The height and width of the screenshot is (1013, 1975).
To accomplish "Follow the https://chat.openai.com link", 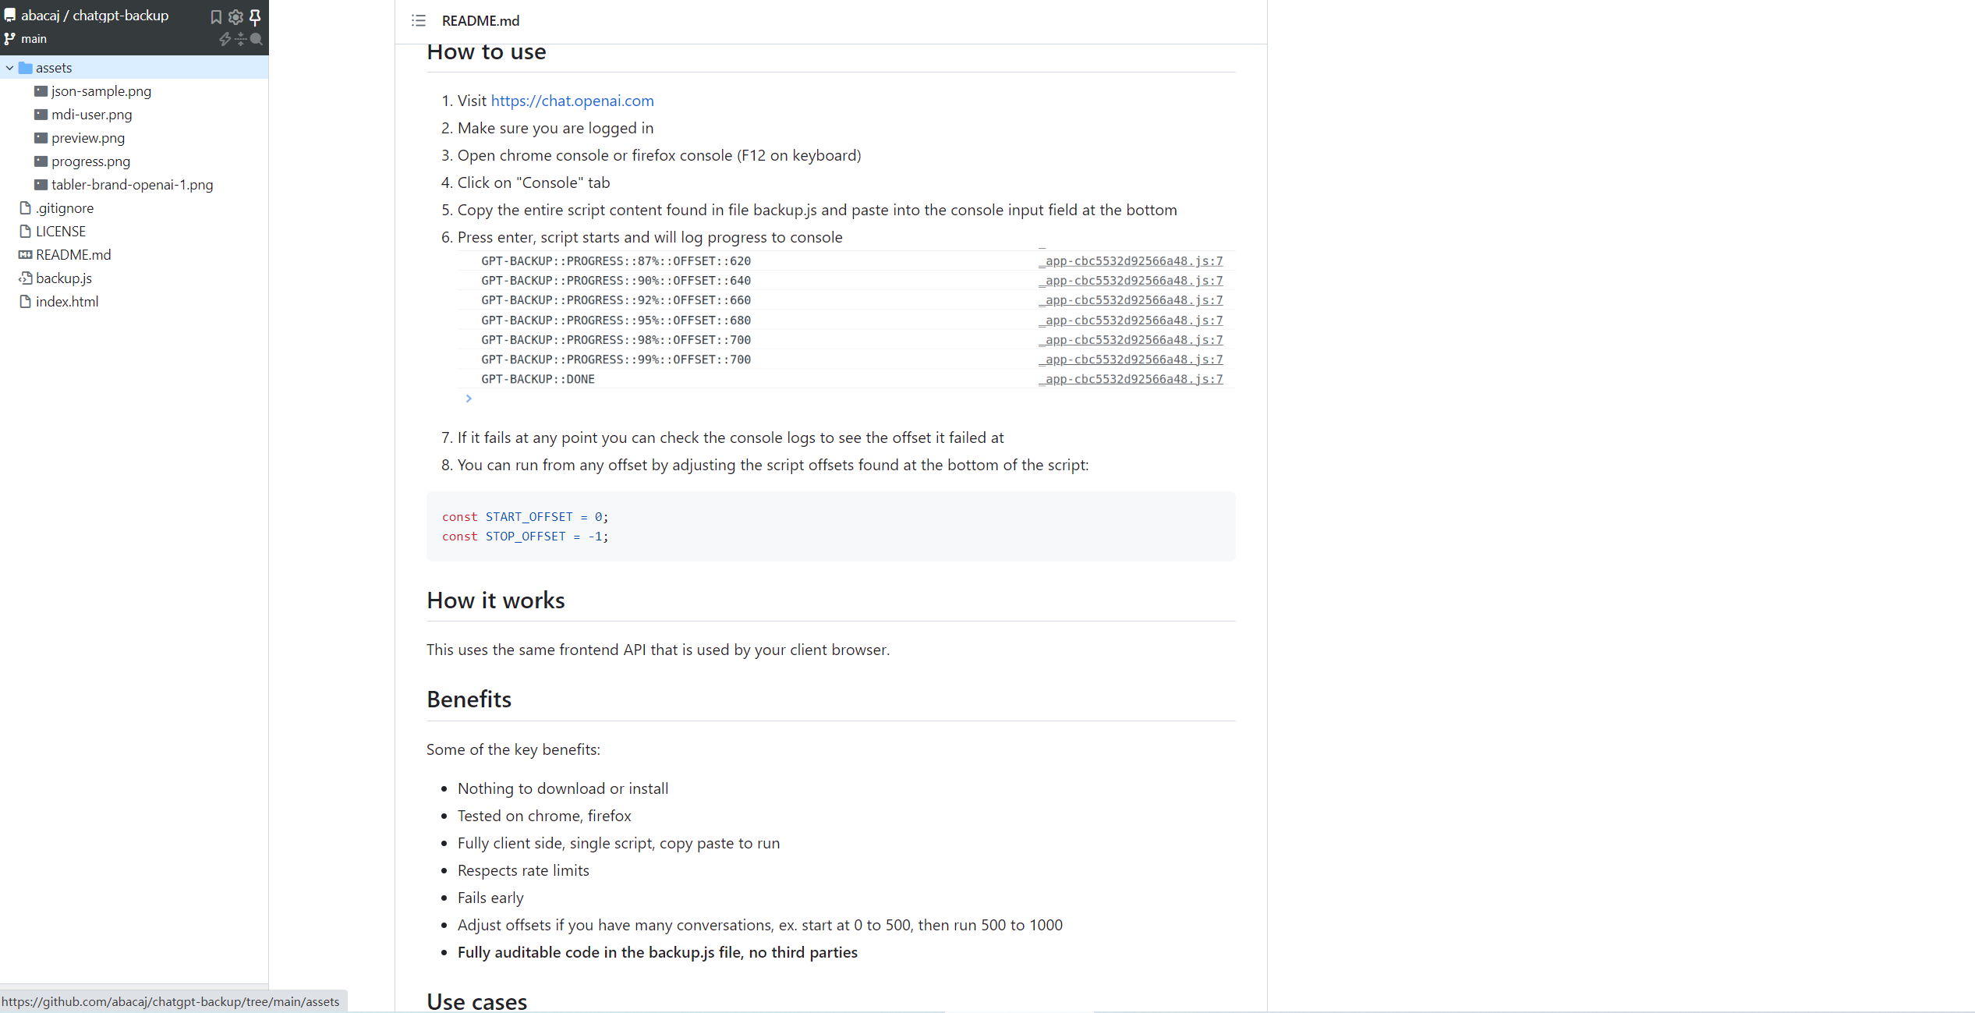I will (x=572, y=101).
